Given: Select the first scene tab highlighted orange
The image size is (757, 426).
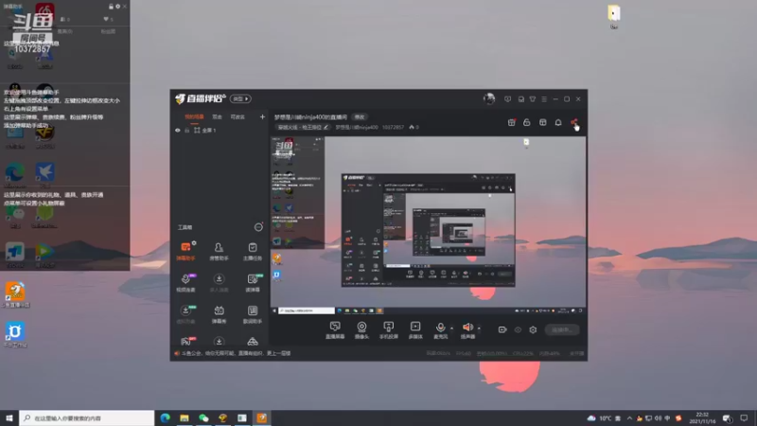Looking at the screenshot, I should 195,116.
